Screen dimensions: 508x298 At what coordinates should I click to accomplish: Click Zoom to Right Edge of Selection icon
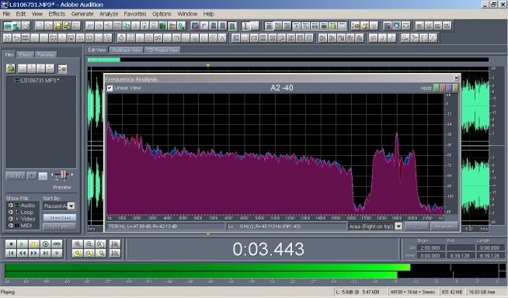pos(101,253)
